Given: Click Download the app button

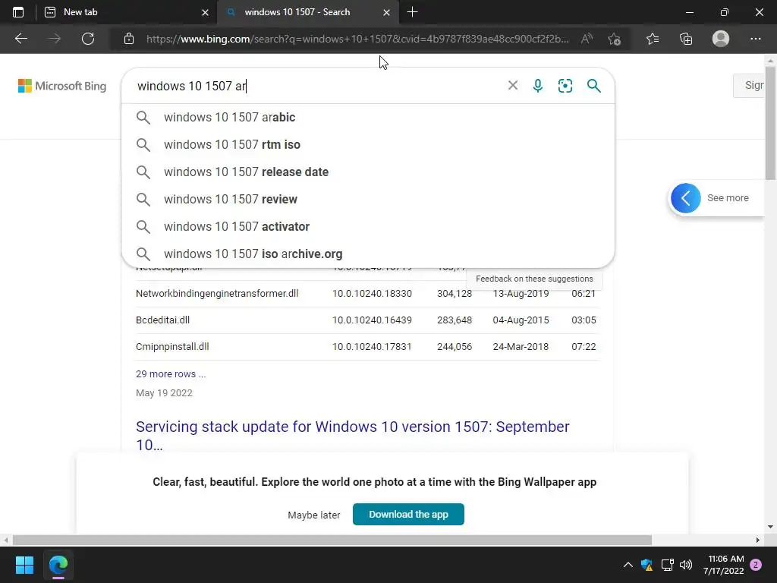Looking at the screenshot, I should [x=408, y=514].
